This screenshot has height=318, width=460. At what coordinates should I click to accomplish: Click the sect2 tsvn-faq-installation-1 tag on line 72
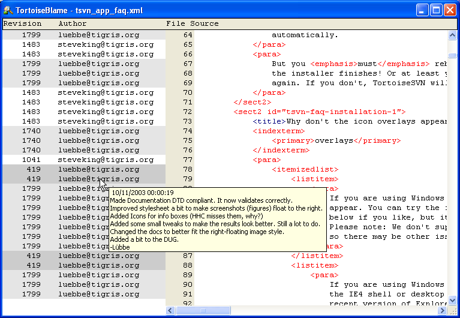click(x=319, y=112)
